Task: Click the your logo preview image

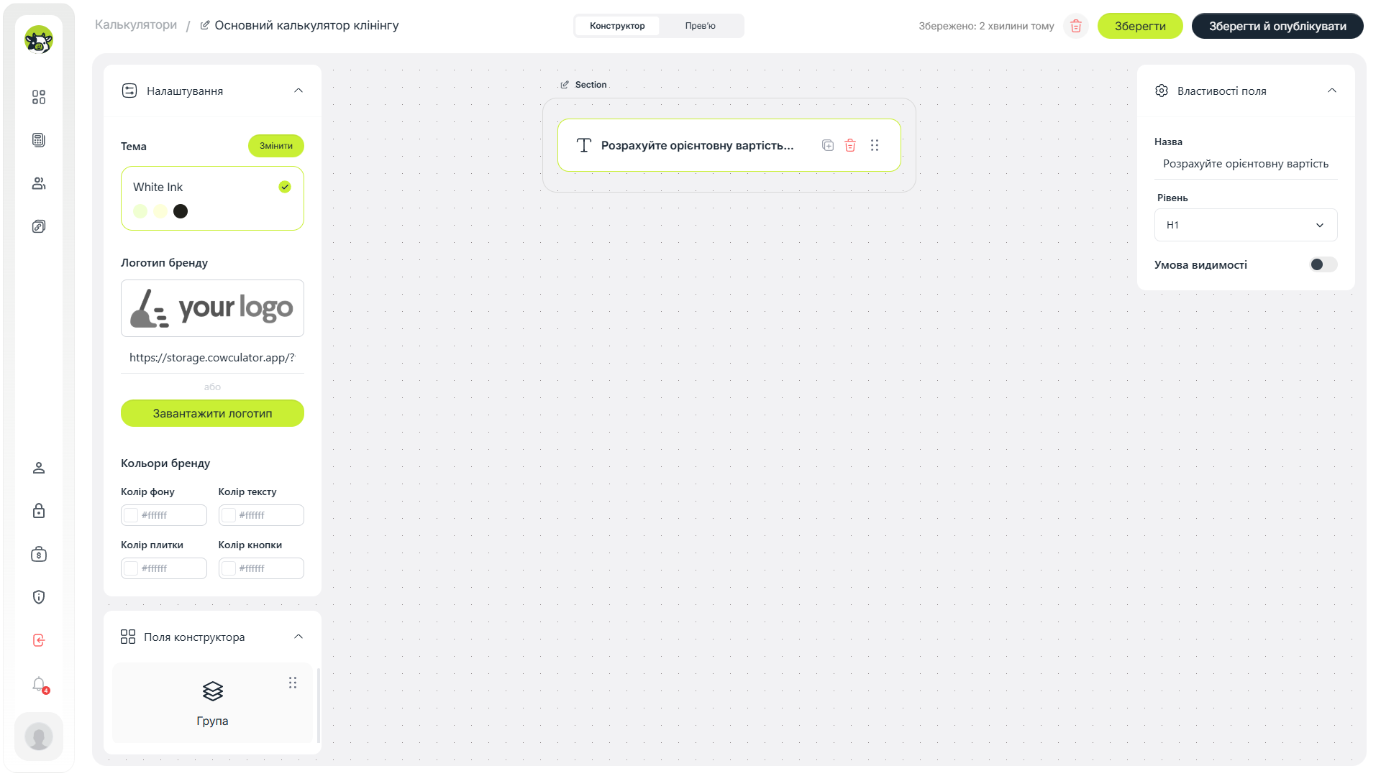Action: 212,308
